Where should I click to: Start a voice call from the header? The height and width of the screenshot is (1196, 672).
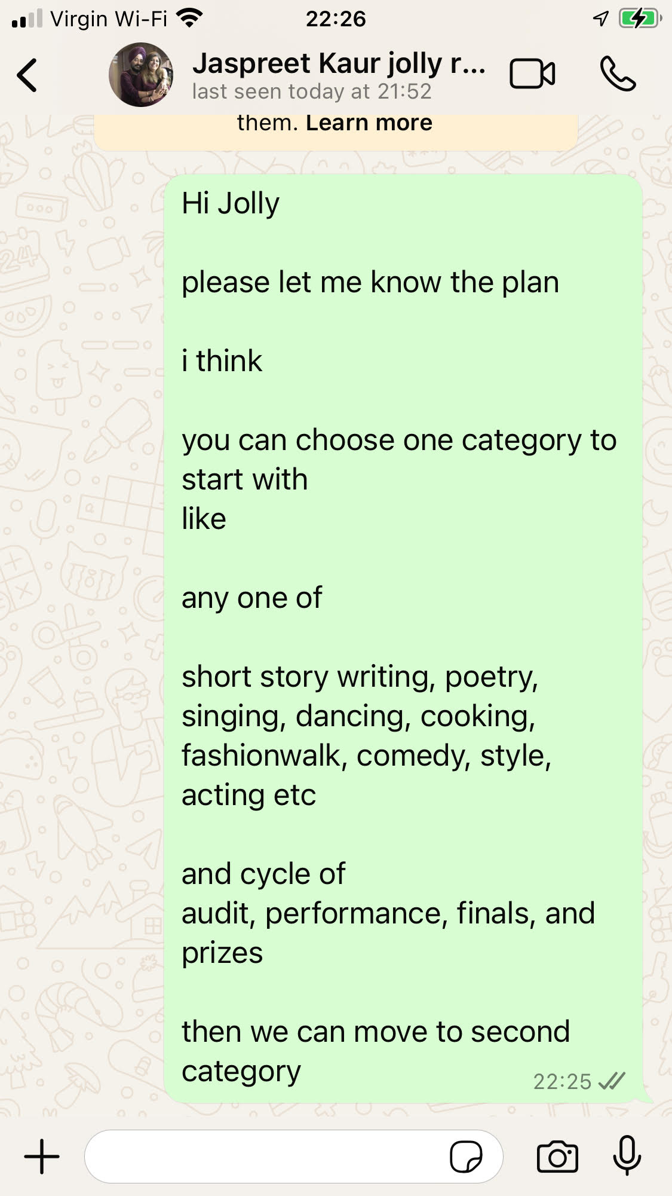(x=618, y=74)
